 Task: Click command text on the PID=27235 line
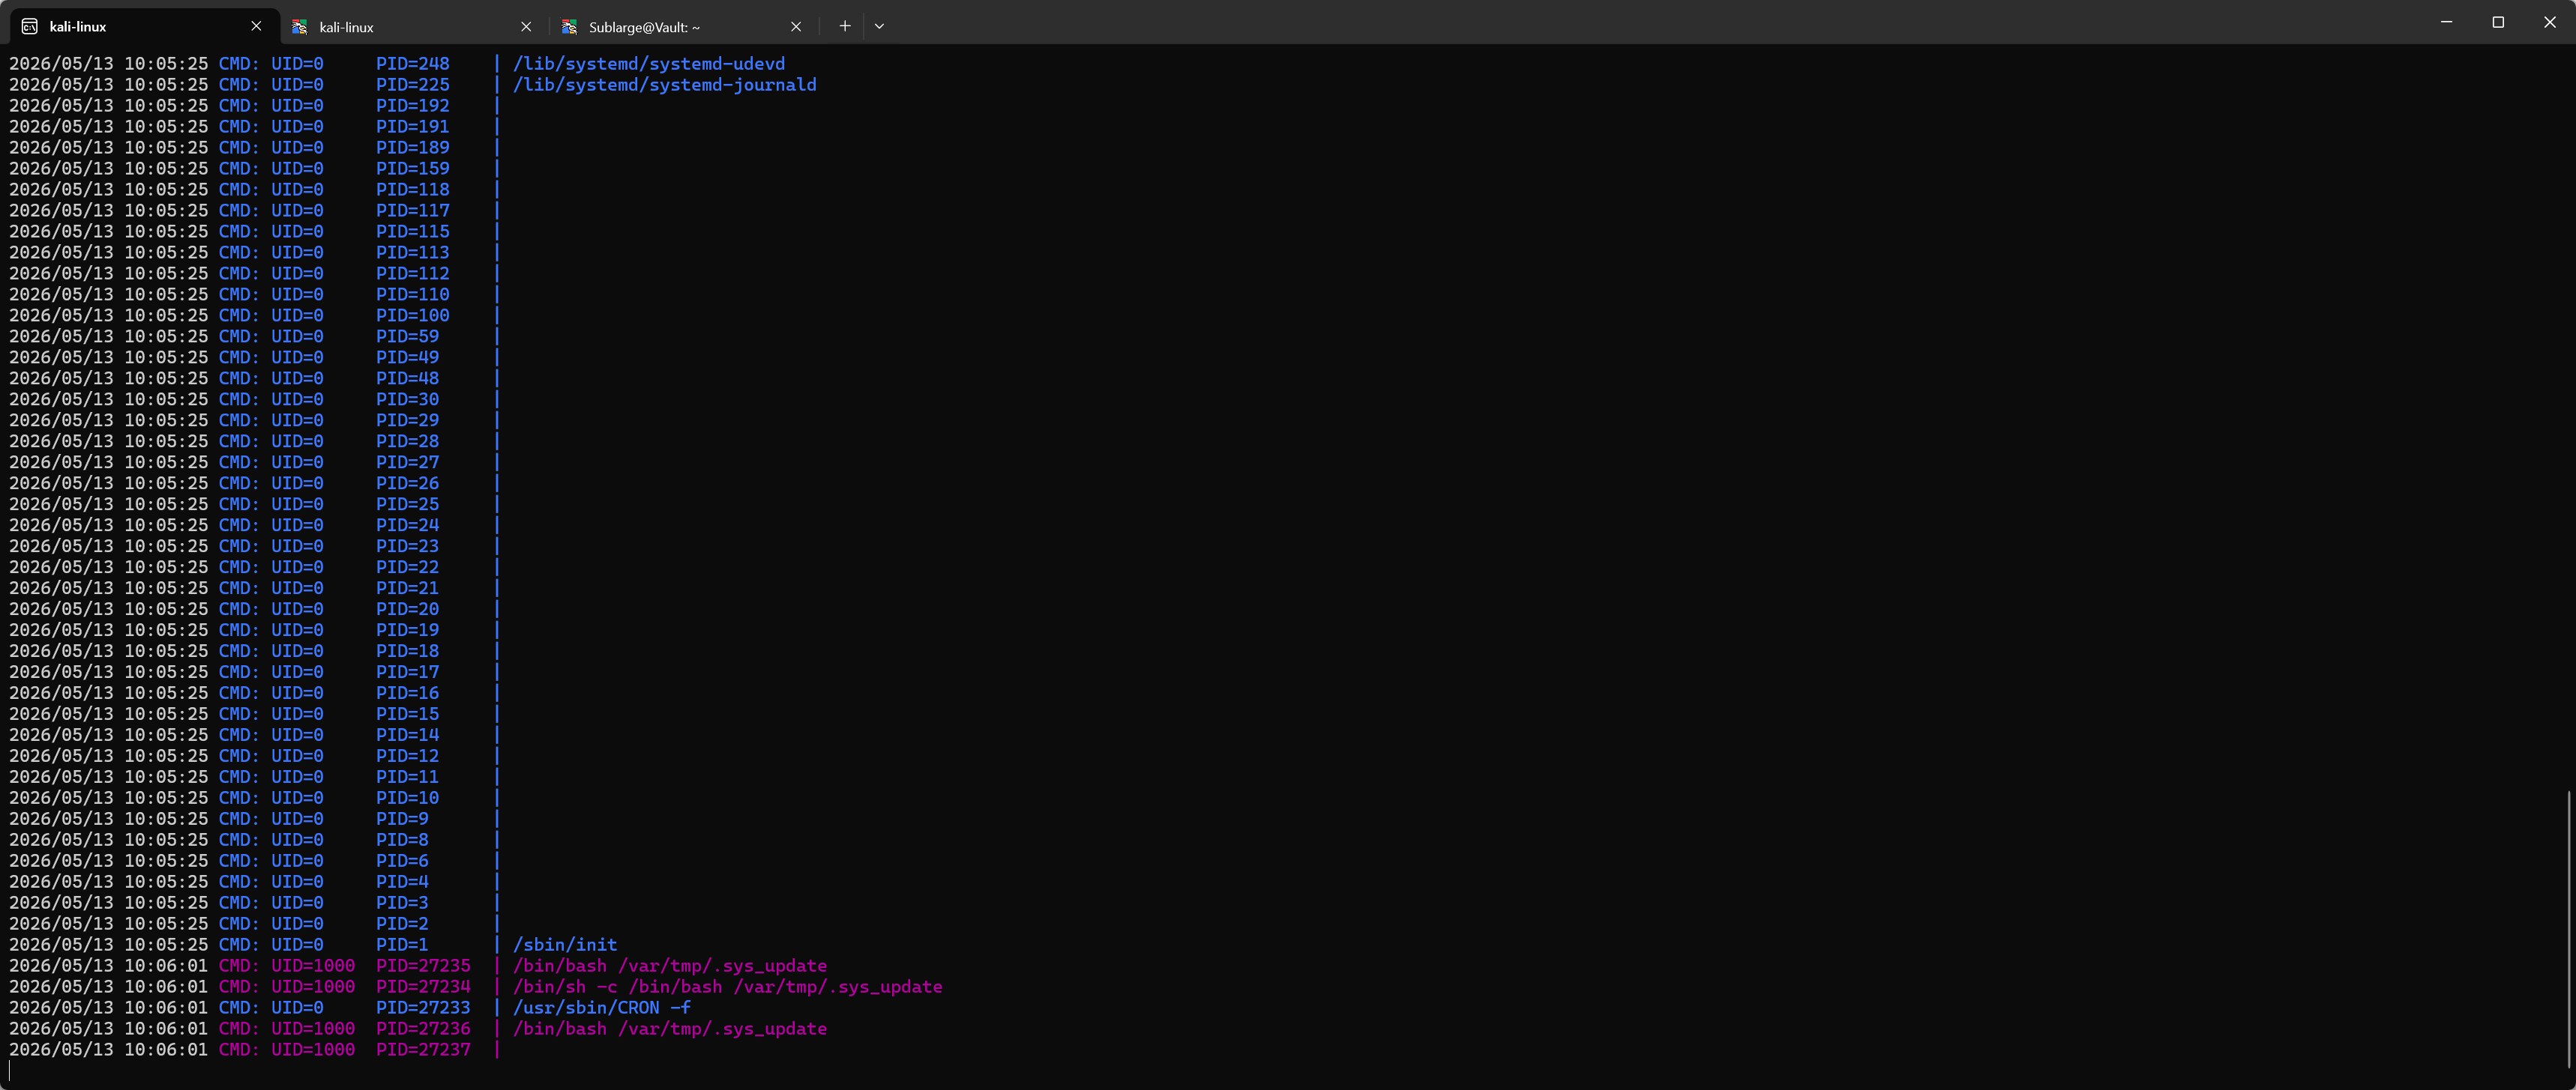pyautogui.click(x=670, y=966)
